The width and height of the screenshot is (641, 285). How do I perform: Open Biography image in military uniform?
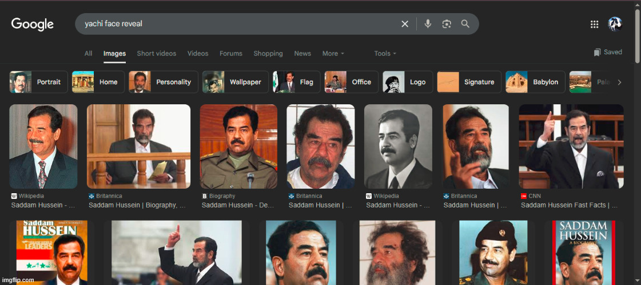(x=238, y=146)
